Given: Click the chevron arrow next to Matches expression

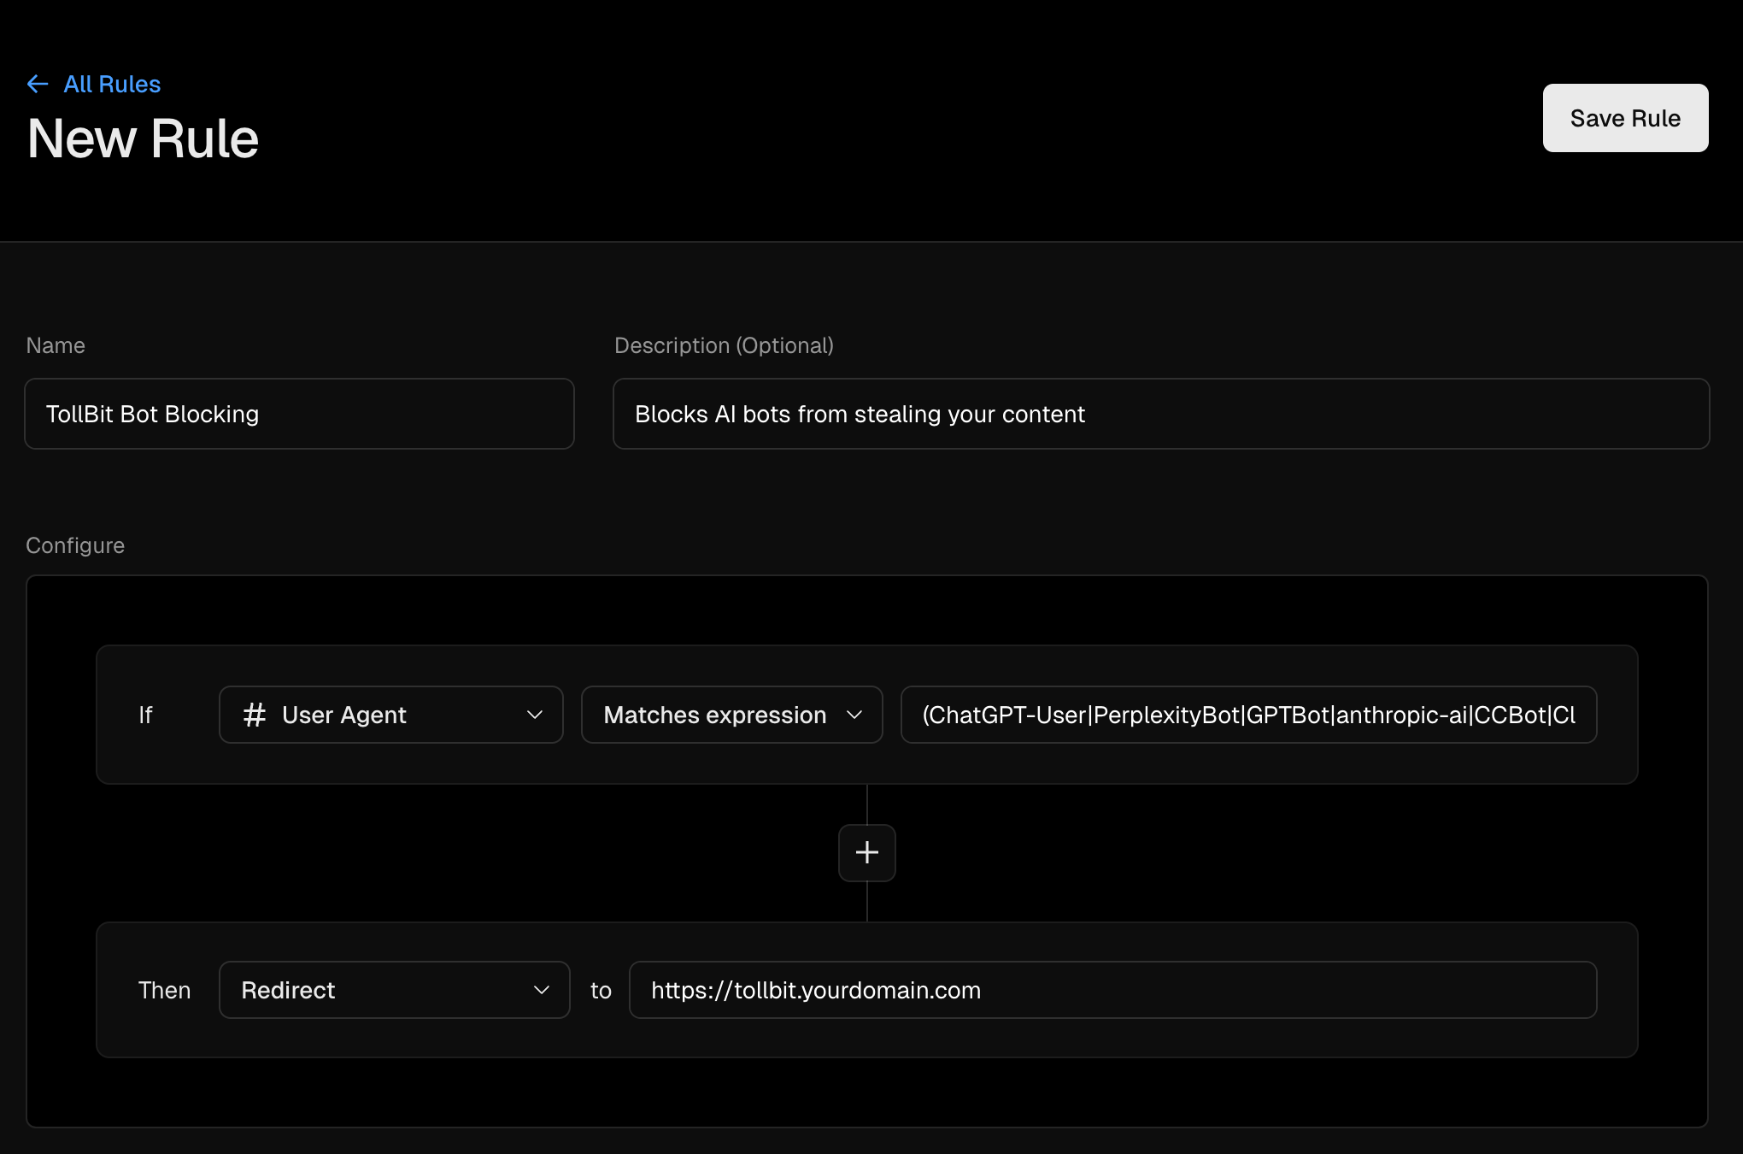Looking at the screenshot, I should [854, 715].
